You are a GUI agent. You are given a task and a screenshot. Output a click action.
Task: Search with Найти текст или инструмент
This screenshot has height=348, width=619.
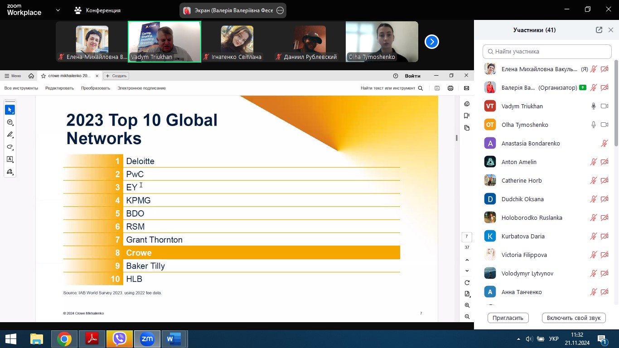392,88
